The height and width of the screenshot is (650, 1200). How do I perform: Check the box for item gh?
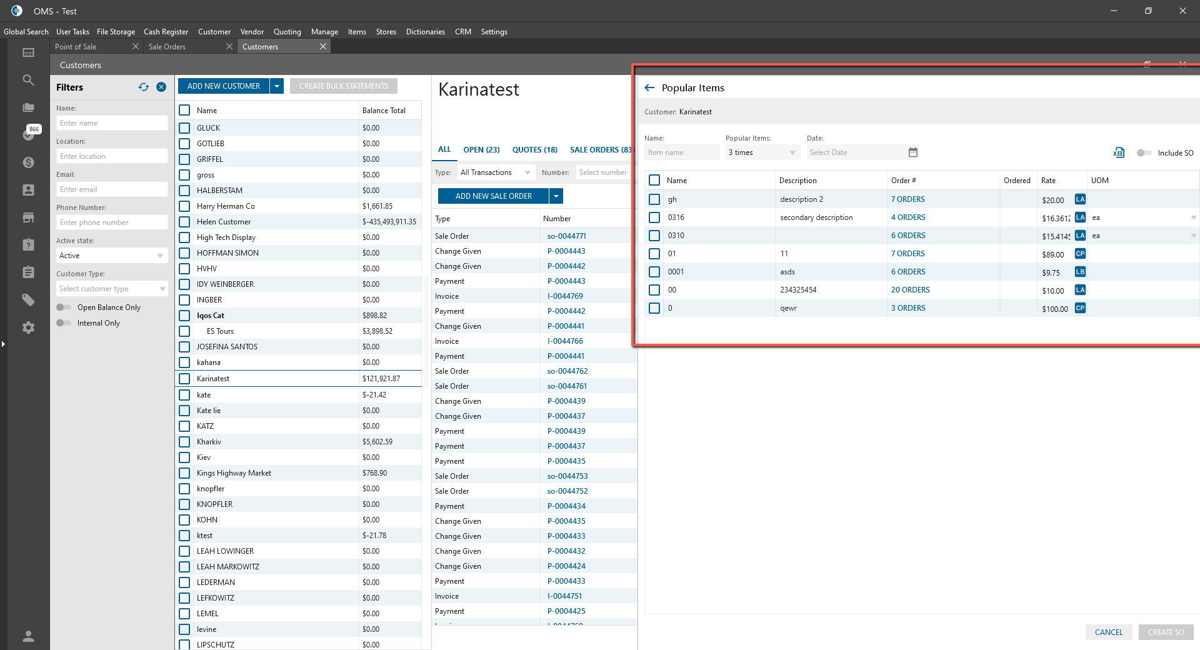(654, 199)
